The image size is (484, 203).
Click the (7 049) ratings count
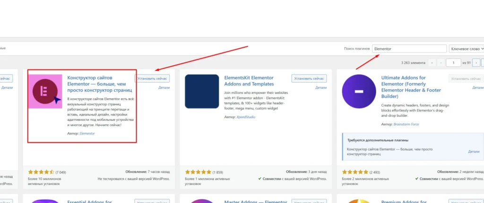[61, 172]
